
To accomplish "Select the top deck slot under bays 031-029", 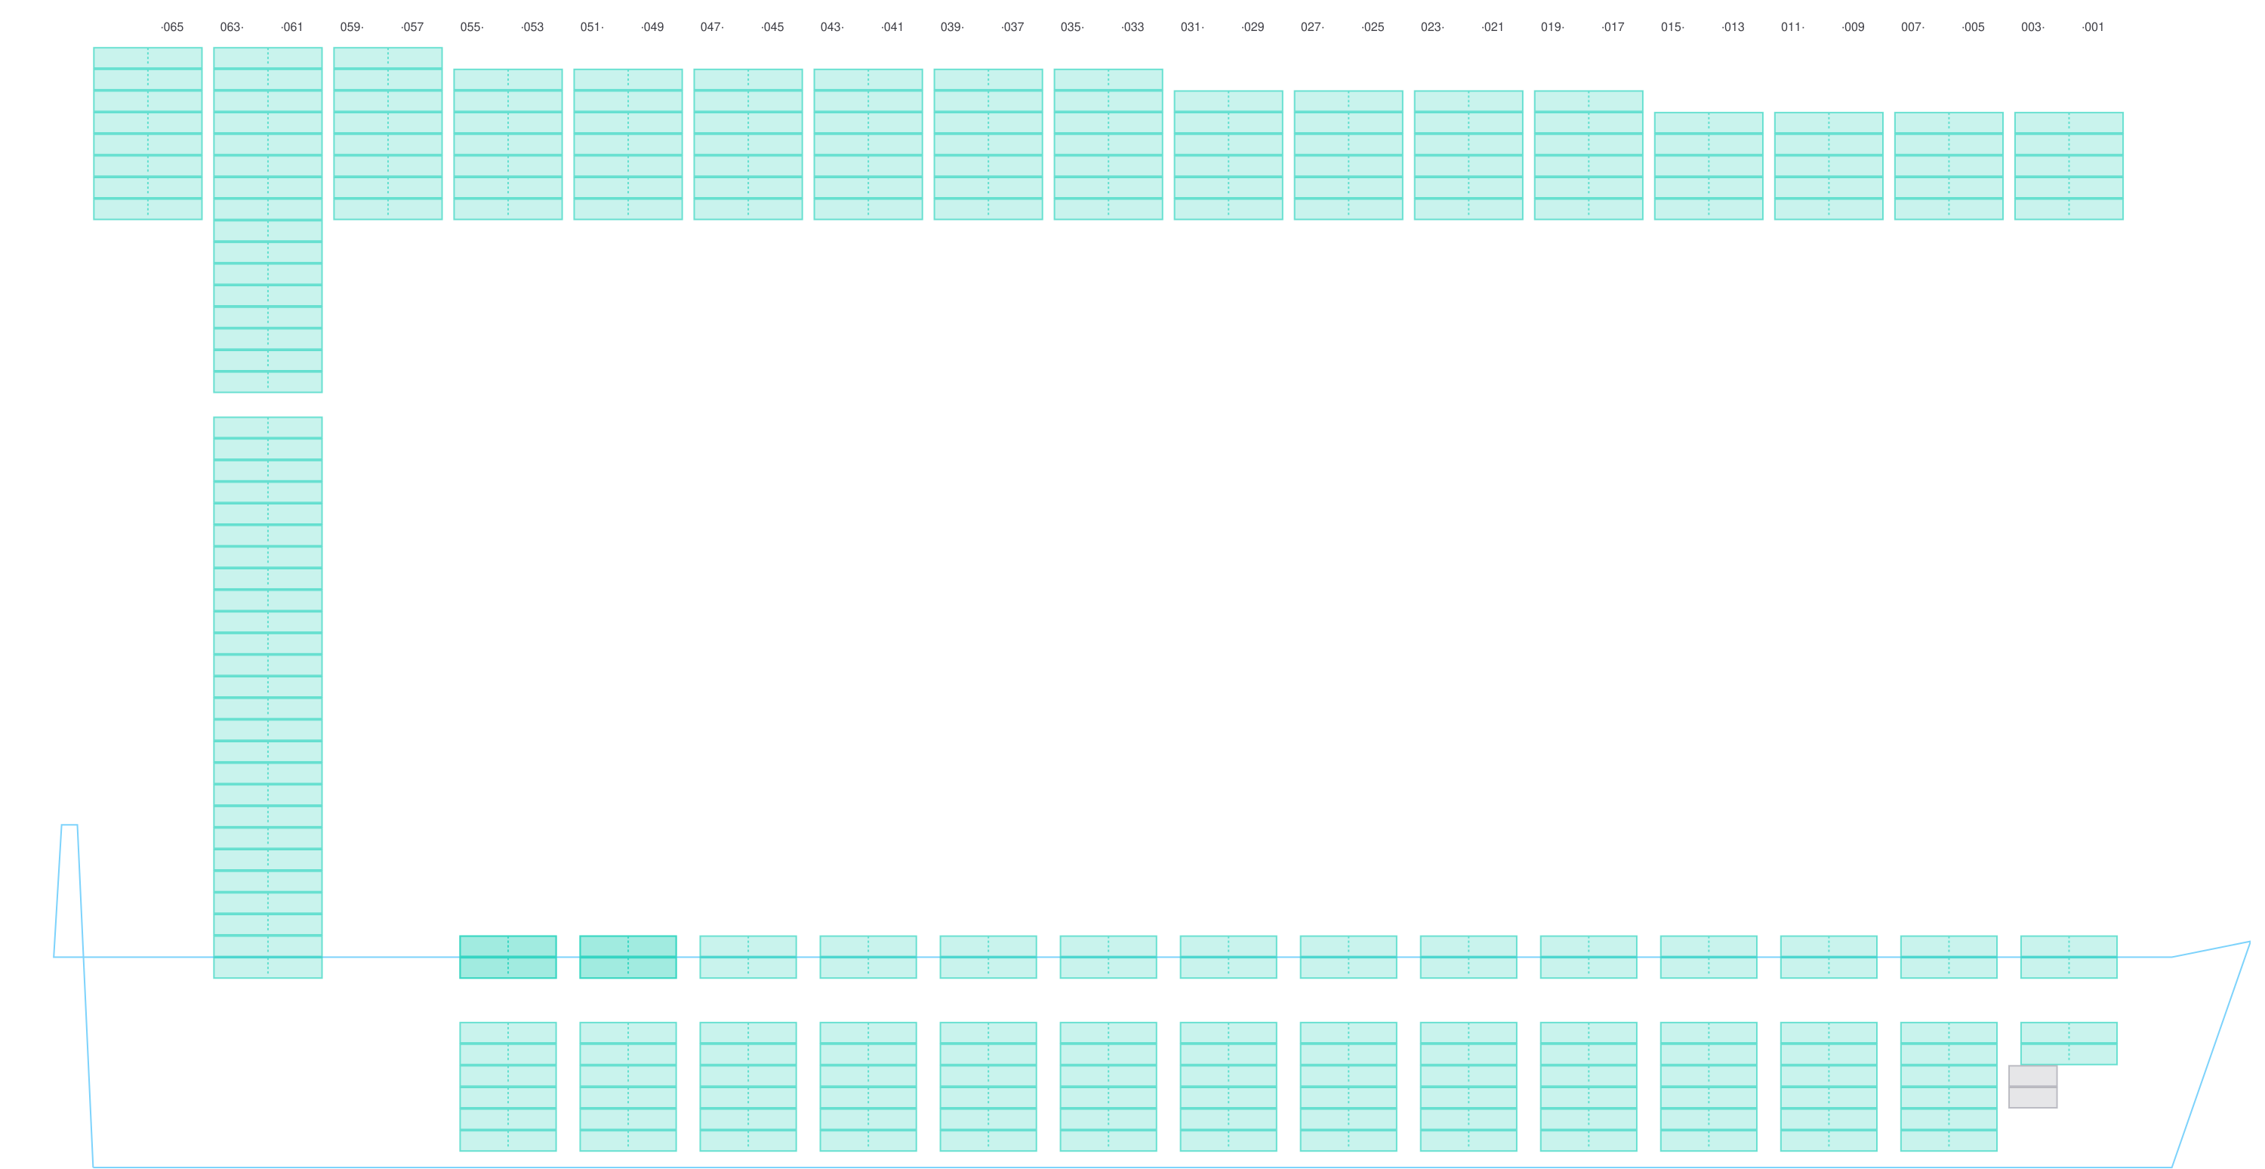I will pos(1228,101).
